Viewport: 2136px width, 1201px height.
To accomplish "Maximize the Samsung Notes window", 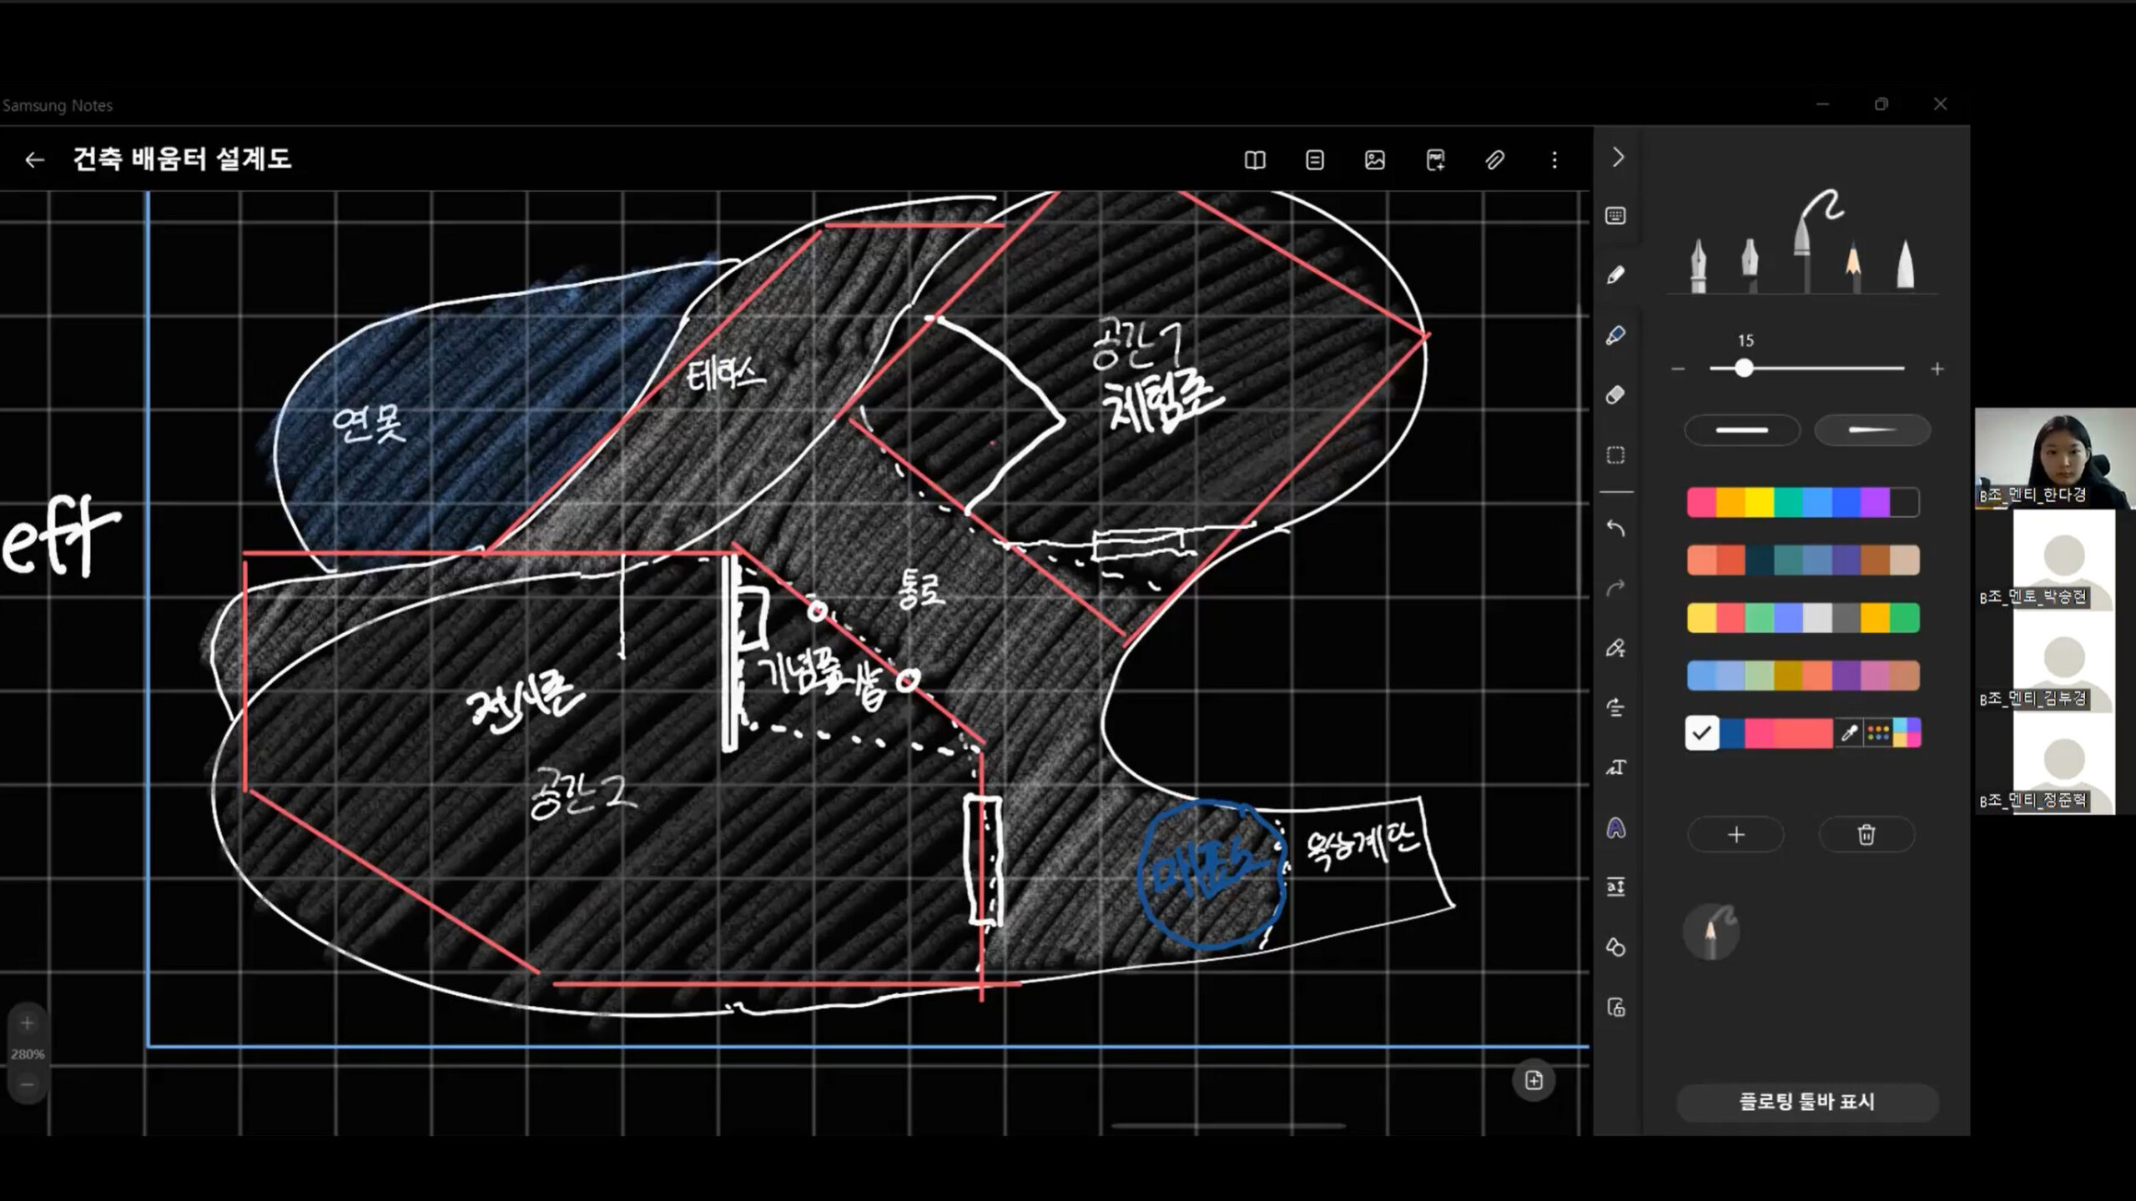I will tap(1882, 104).
